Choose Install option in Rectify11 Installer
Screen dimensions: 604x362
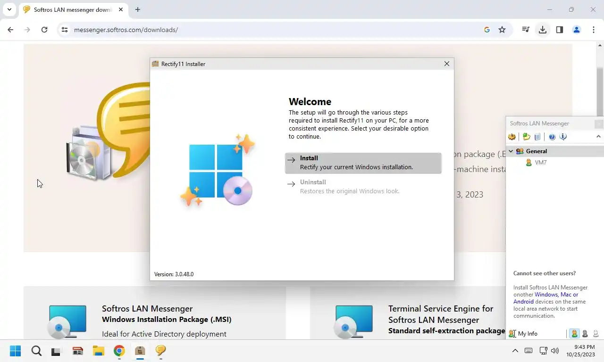coord(363,163)
